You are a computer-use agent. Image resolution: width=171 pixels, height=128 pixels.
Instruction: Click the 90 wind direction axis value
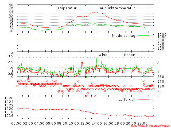(160, 91)
